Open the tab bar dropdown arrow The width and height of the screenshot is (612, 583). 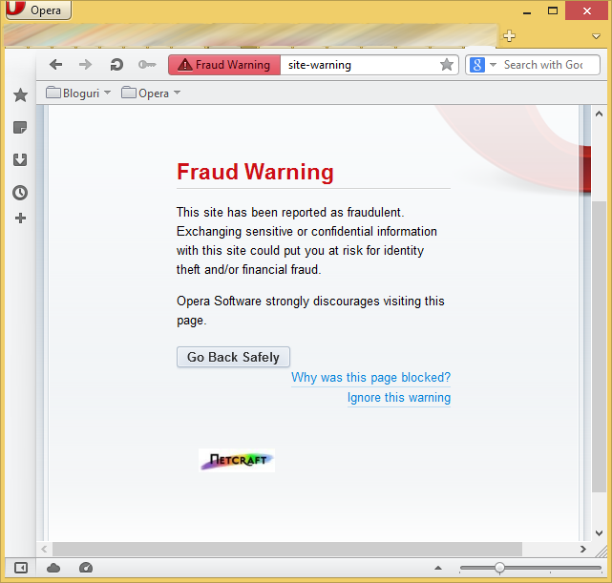596,36
